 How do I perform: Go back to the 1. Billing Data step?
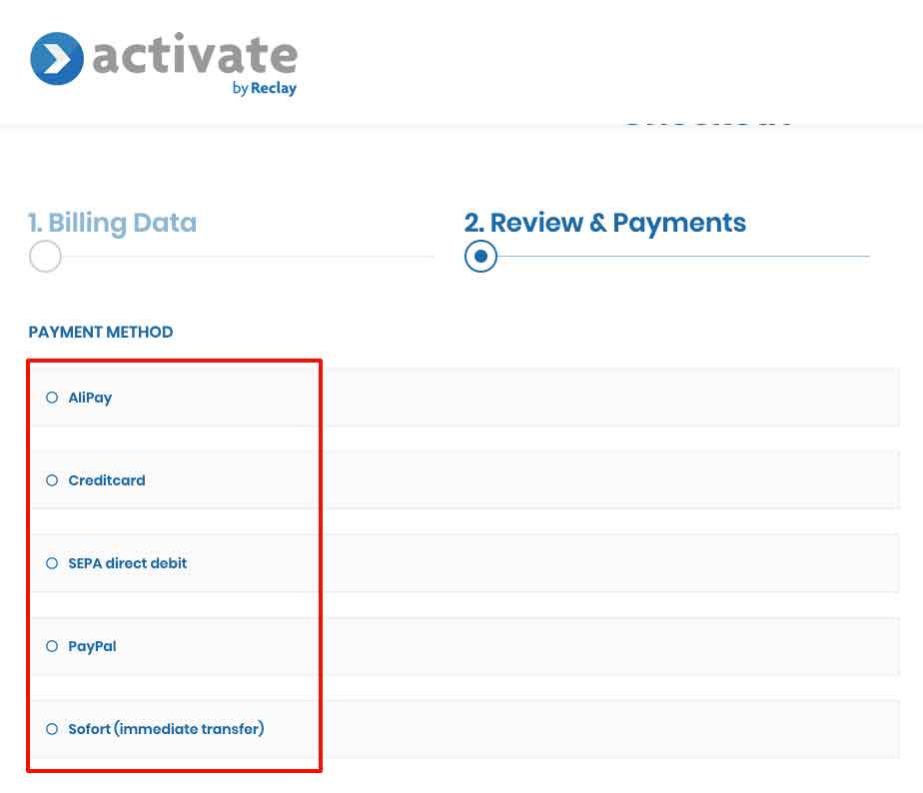[x=113, y=223]
